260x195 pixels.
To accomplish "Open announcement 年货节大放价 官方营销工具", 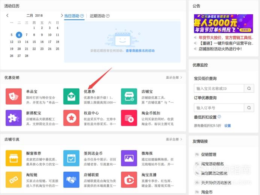I will click(226, 38).
